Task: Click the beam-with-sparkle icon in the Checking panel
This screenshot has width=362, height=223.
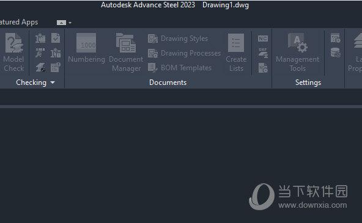Action: tap(40, 38)
